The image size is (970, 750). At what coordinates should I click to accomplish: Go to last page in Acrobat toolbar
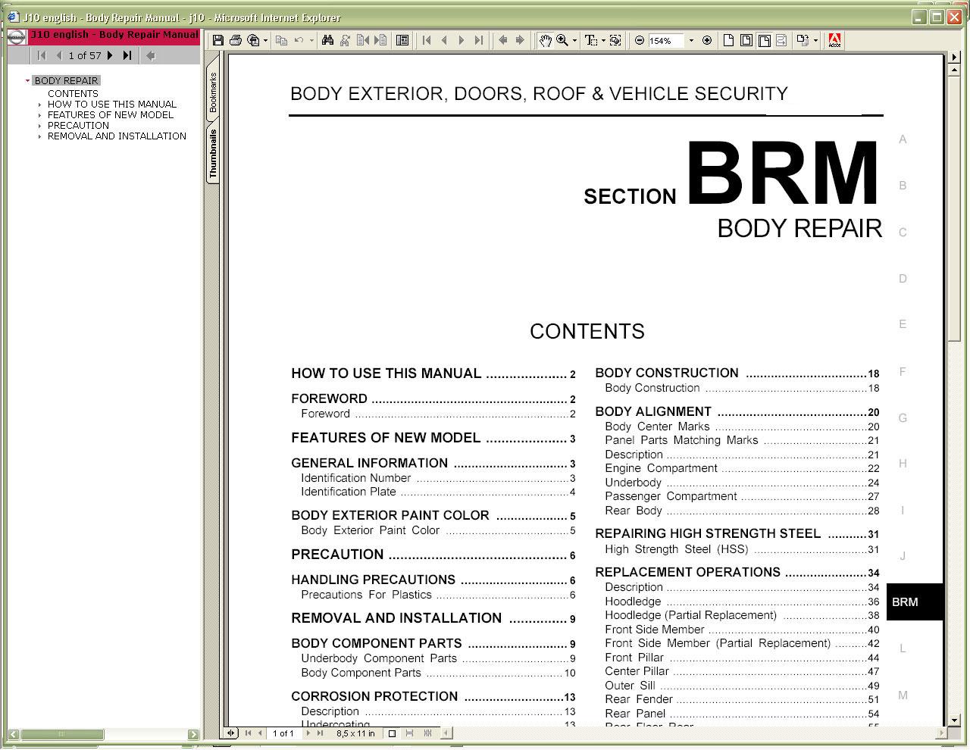click(479, 40)
